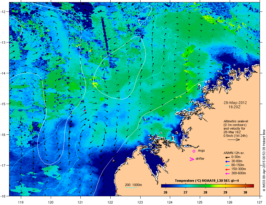The width and height of the screenshot is (266, 205).
Task: Click the cyan 200 1000m bathymetry legend line
Action: 131,188
